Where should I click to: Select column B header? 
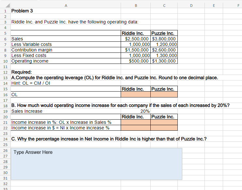[136, 6]
